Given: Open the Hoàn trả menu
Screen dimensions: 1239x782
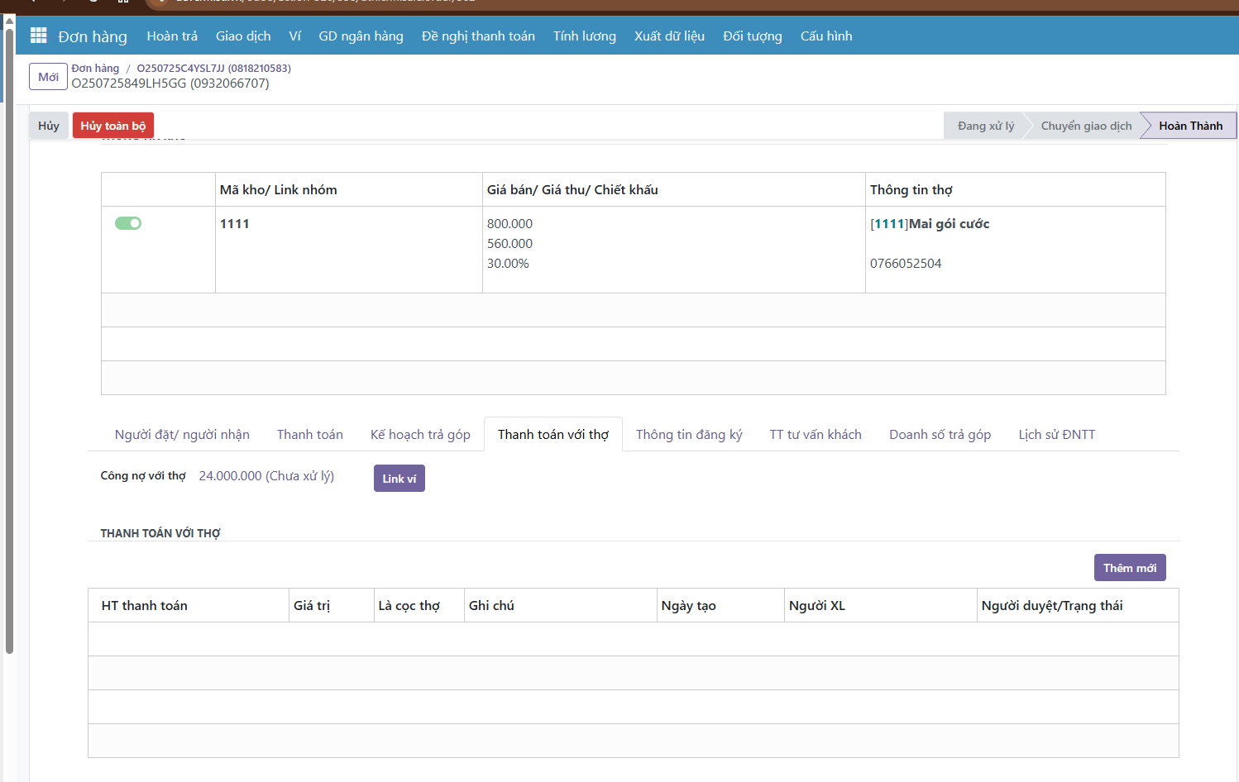Looking at the screenshot, I should click(x=172, y=36).
